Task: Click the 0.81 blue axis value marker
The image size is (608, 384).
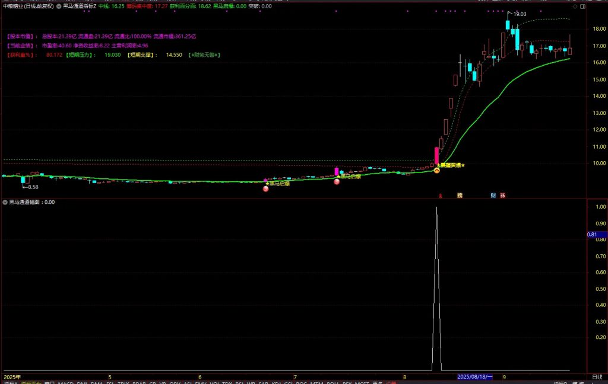Action: point(591,235)
